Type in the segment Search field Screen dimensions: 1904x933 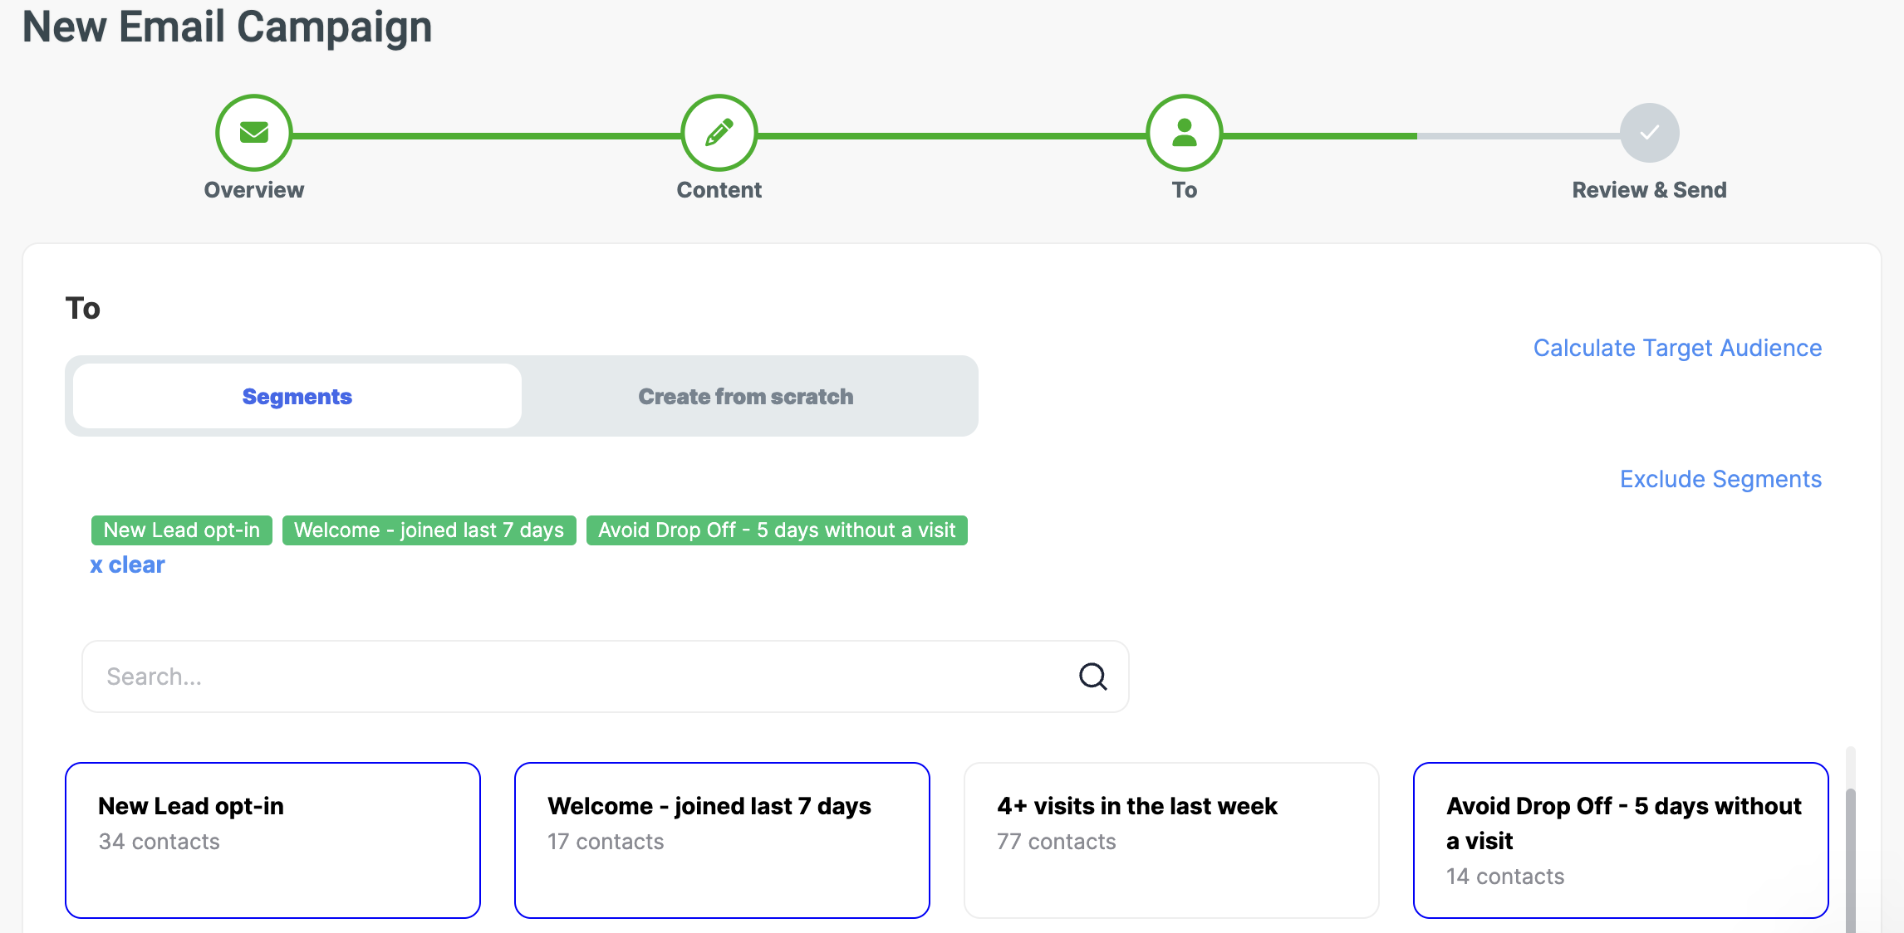582,677
